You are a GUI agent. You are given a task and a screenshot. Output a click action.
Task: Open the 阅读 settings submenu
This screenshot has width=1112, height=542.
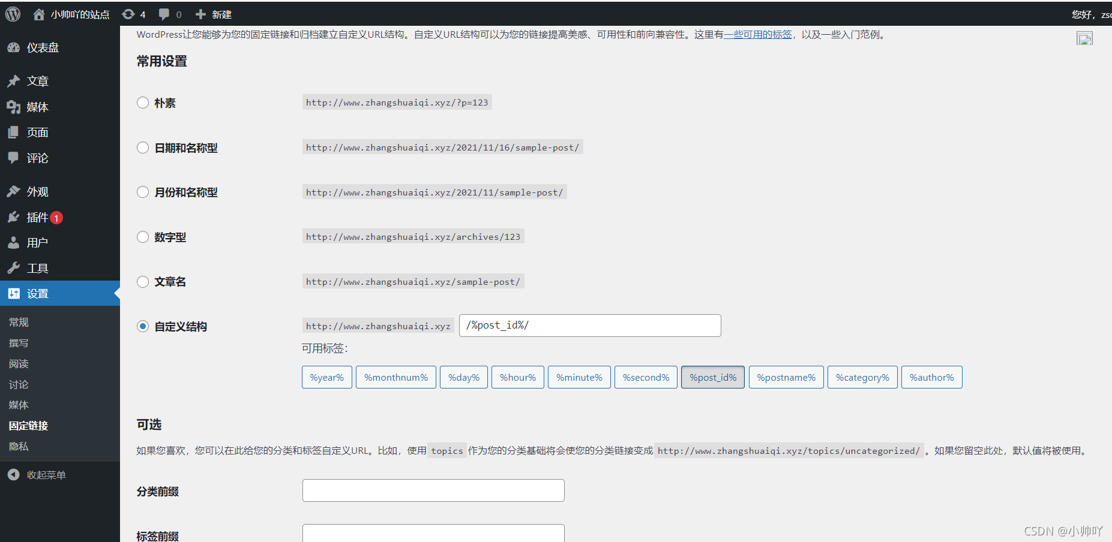pyautogui.click(x=19, y=364)
